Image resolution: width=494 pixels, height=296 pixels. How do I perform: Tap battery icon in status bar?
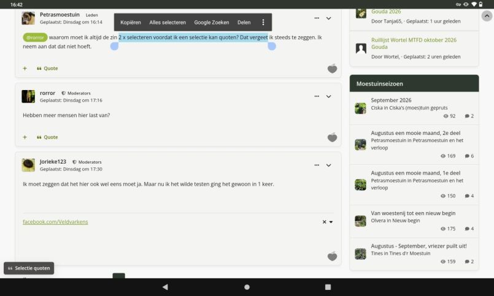click(x=480, y=4)
